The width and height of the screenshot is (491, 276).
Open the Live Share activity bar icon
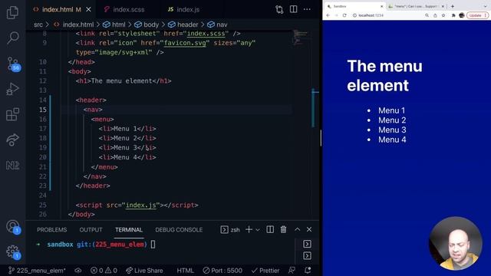point(12,140)
